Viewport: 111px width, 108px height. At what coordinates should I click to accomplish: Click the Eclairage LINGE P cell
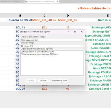(x=98, y=85)
